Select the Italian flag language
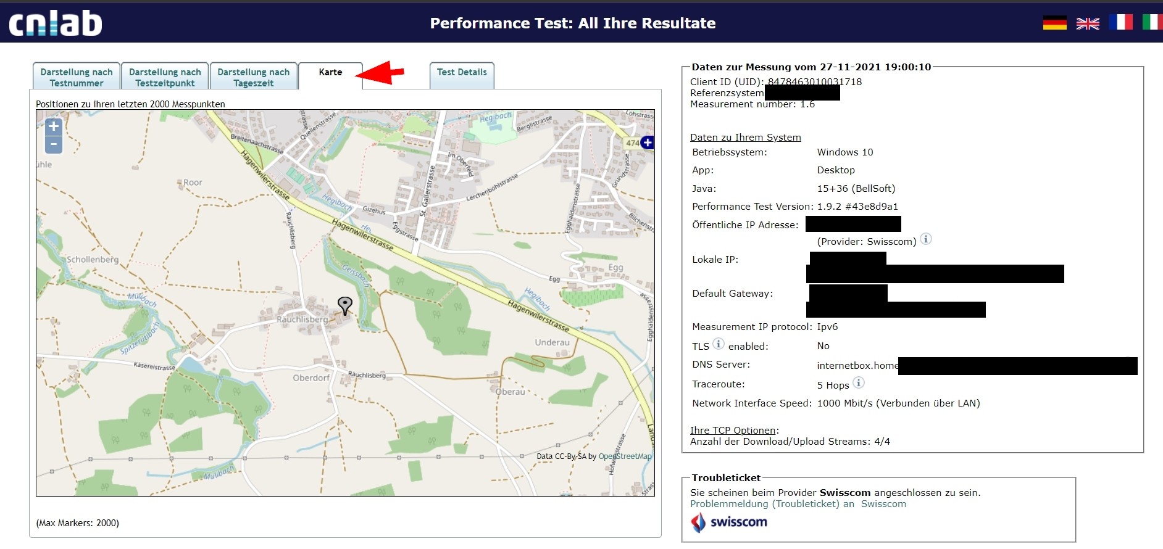Viewport: 1163px width, 549px height. (1152, 23)
